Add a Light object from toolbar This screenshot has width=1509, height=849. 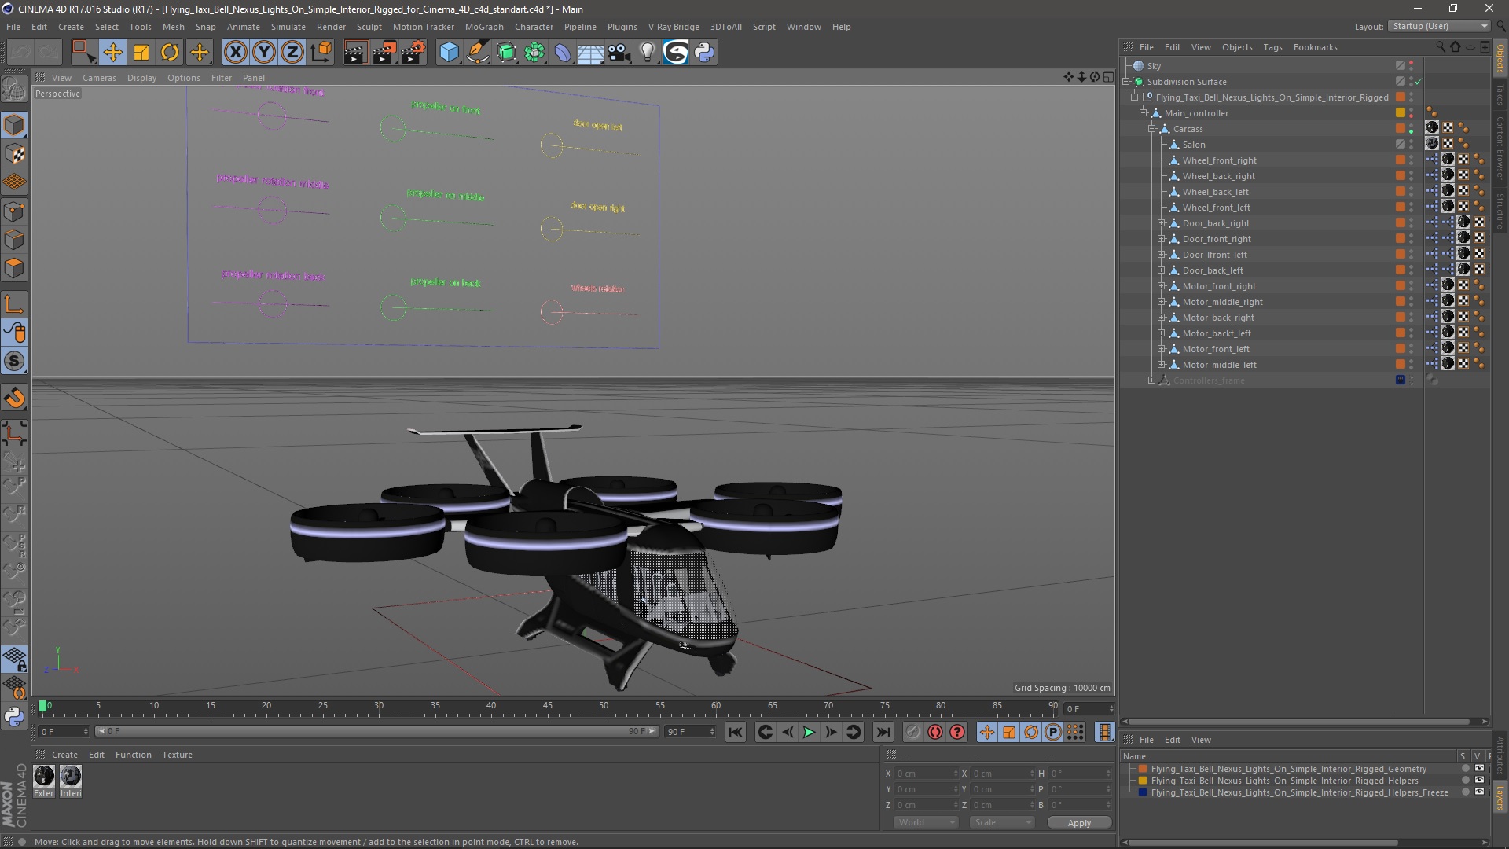[648, 52]
